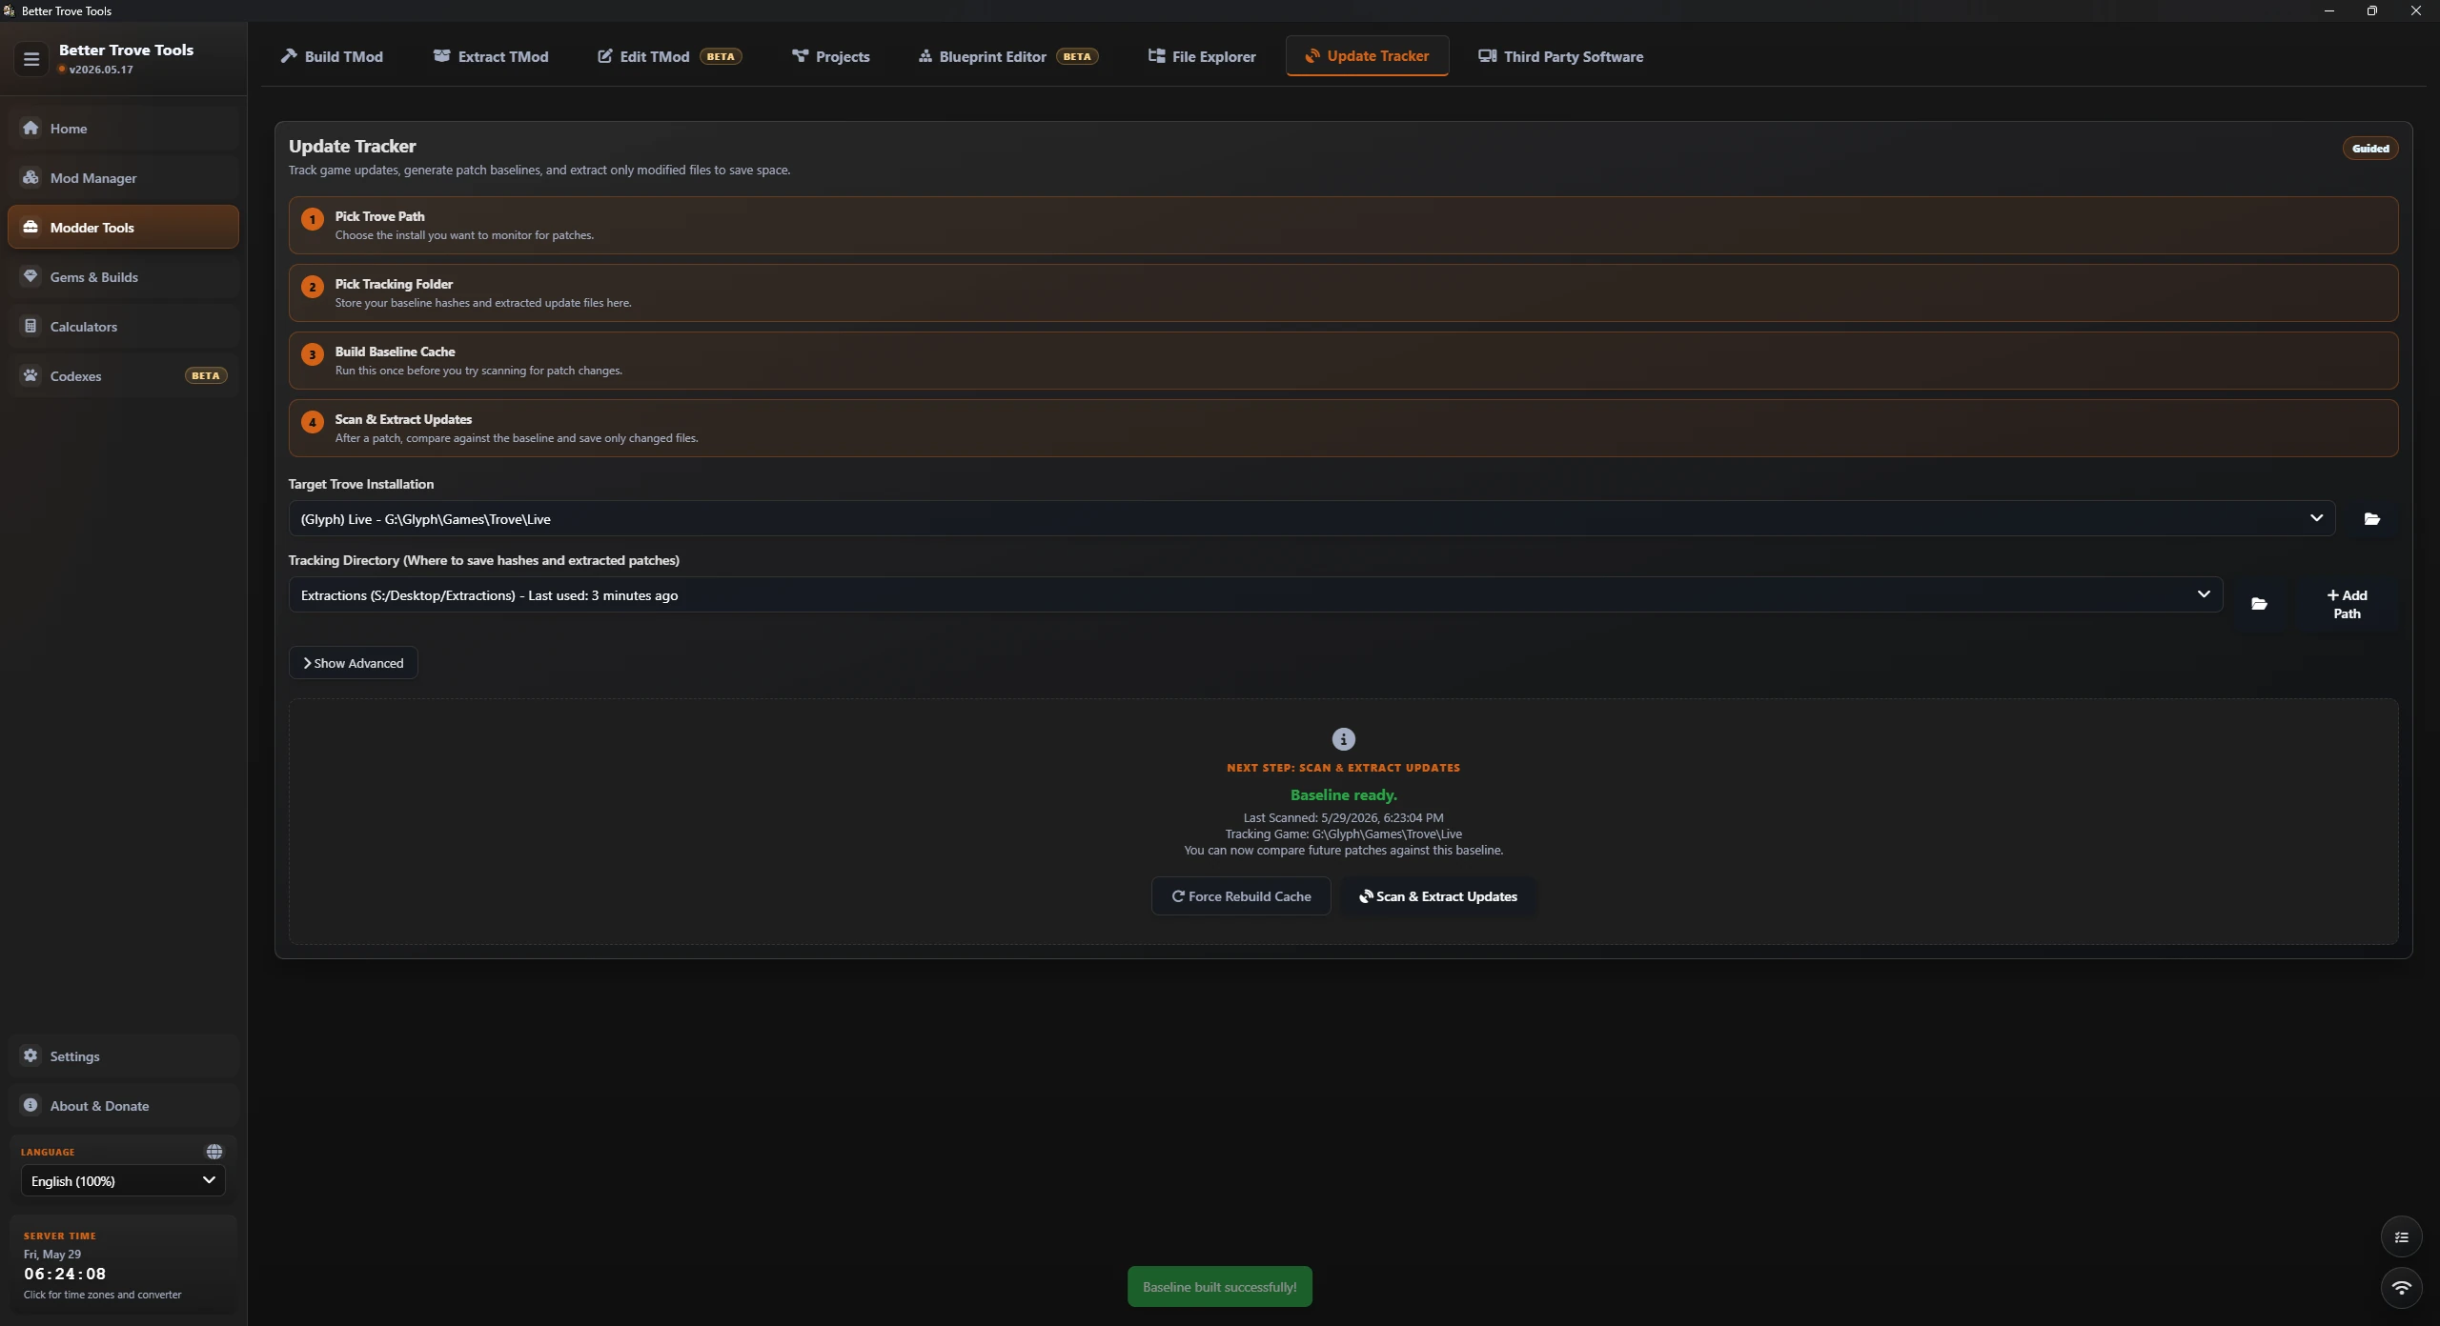Image resolution: width=2440 pixels, height=1326 pixels.
Task: Switch to the File Explorer tab
Action: (1201, 56)
